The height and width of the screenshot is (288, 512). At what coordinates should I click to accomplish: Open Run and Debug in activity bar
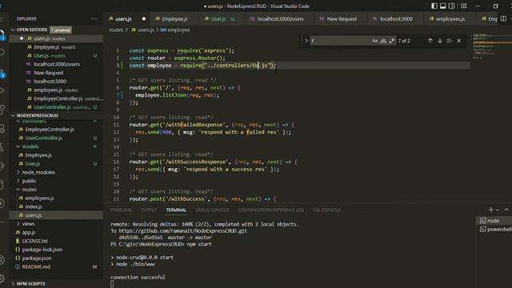click(x=2, y=90)
